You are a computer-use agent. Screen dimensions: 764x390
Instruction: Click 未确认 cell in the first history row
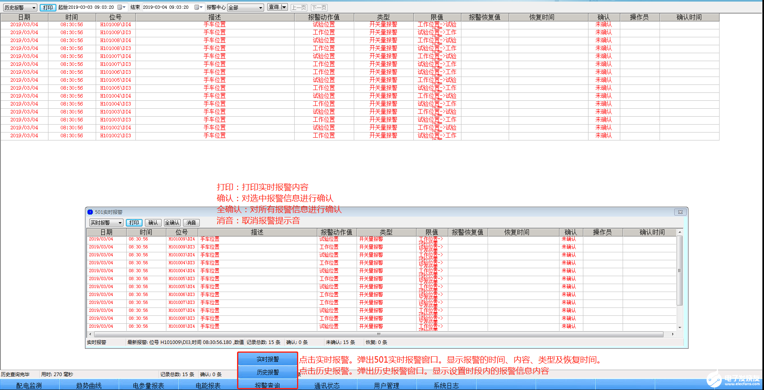[604, 25]
